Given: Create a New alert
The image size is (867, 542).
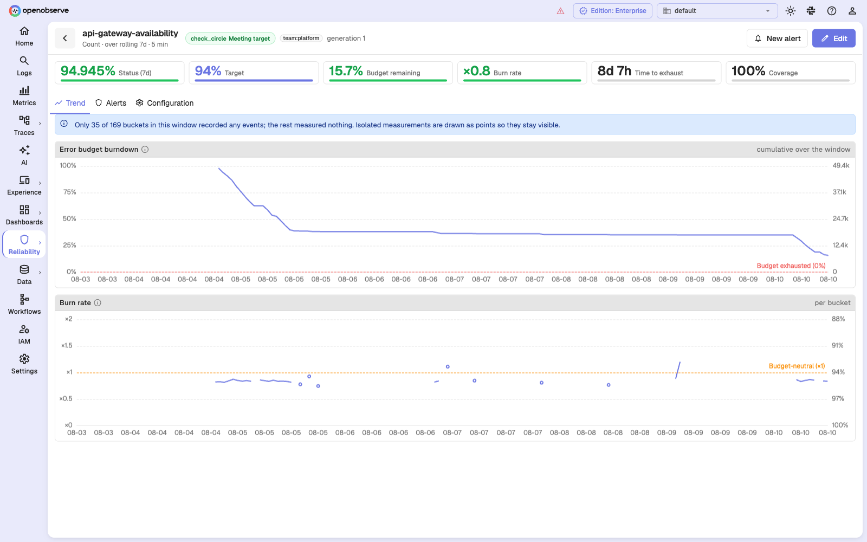Looking at the screenshot, I should point(777,38).
